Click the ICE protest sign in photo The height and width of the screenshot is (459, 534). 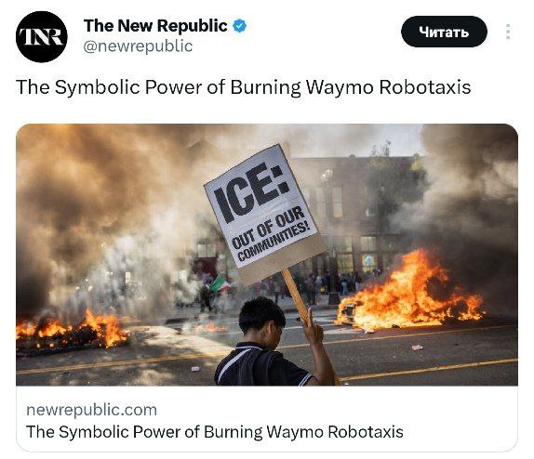pos(264,213)
